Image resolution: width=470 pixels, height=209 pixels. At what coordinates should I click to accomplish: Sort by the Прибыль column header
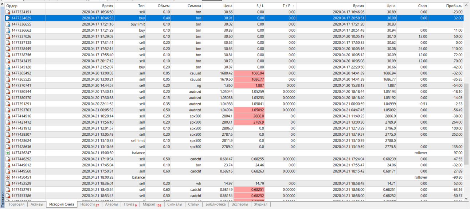[446, 6]
